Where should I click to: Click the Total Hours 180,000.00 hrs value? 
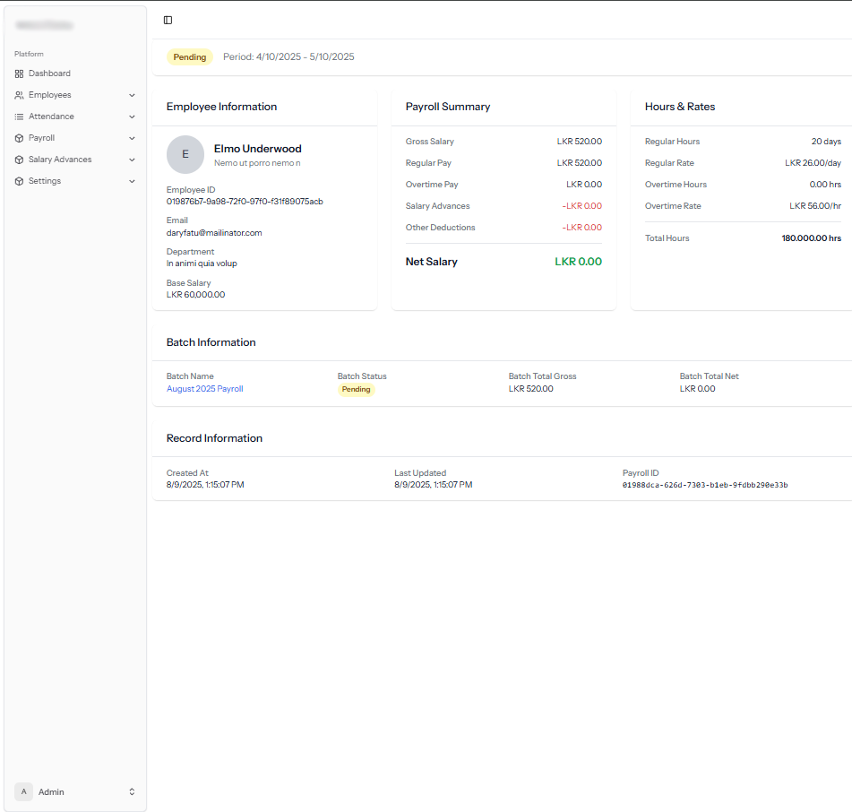(x=812, y=238)
